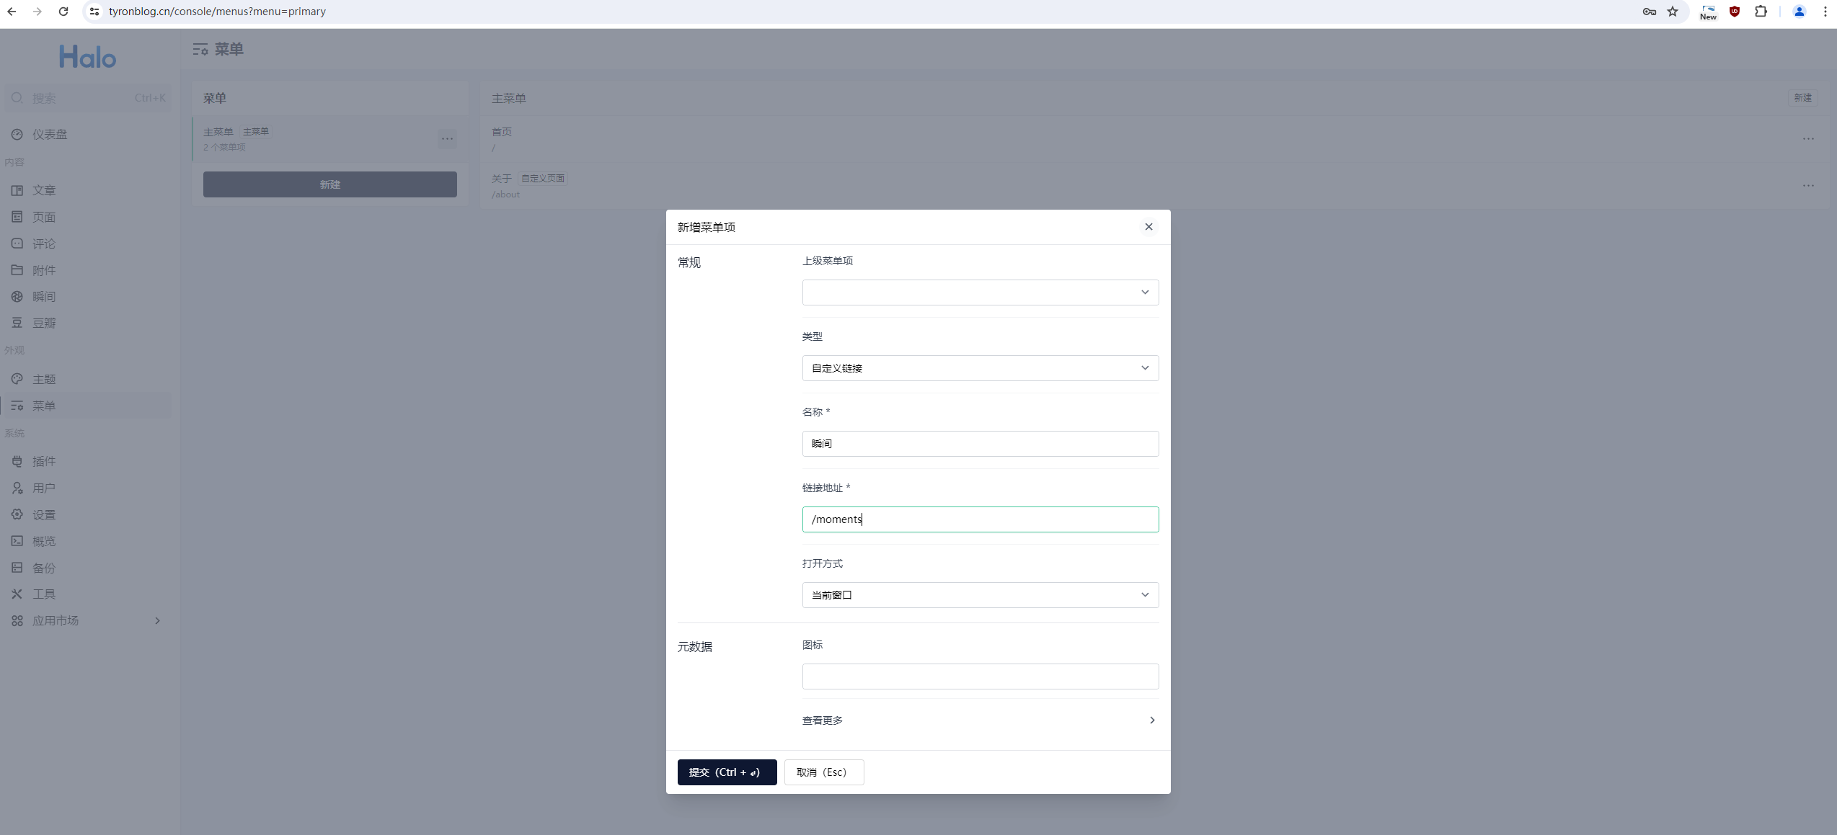Close the 新增菜单项 dialog with the X icon
This screenshot has width=1837, height=835.
click(x=1148, y=227)
